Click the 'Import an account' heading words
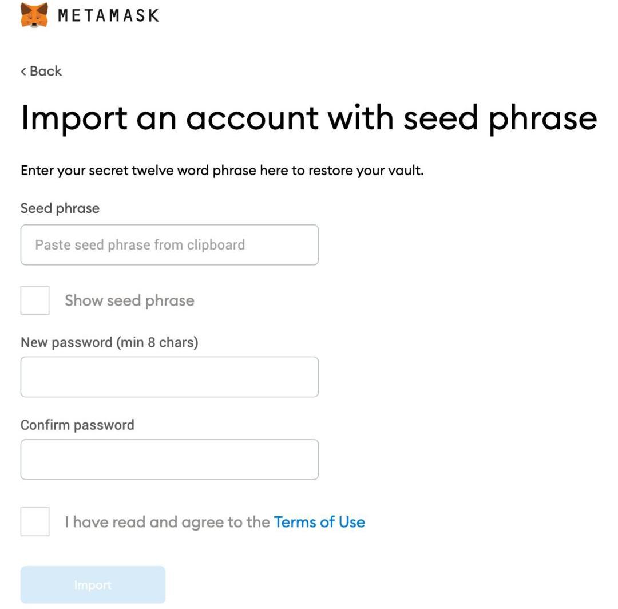The height and width of the screenshot is (609, 618). [169, 117]
